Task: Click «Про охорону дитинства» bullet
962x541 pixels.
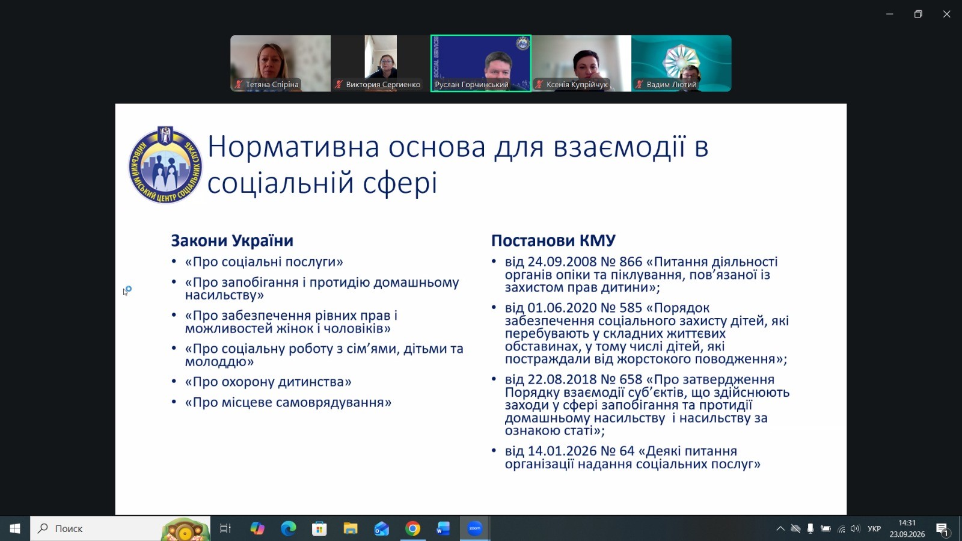Action: pyautogui.click(x=268, y=382)
